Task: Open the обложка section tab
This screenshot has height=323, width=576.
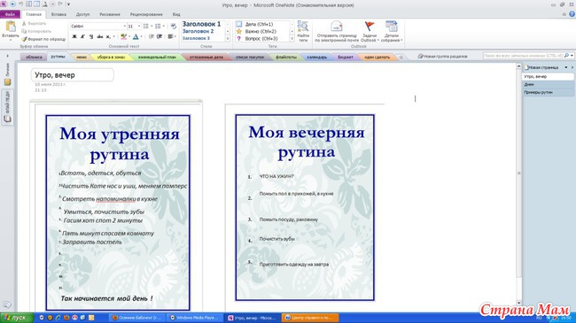Action: (34, 57)
